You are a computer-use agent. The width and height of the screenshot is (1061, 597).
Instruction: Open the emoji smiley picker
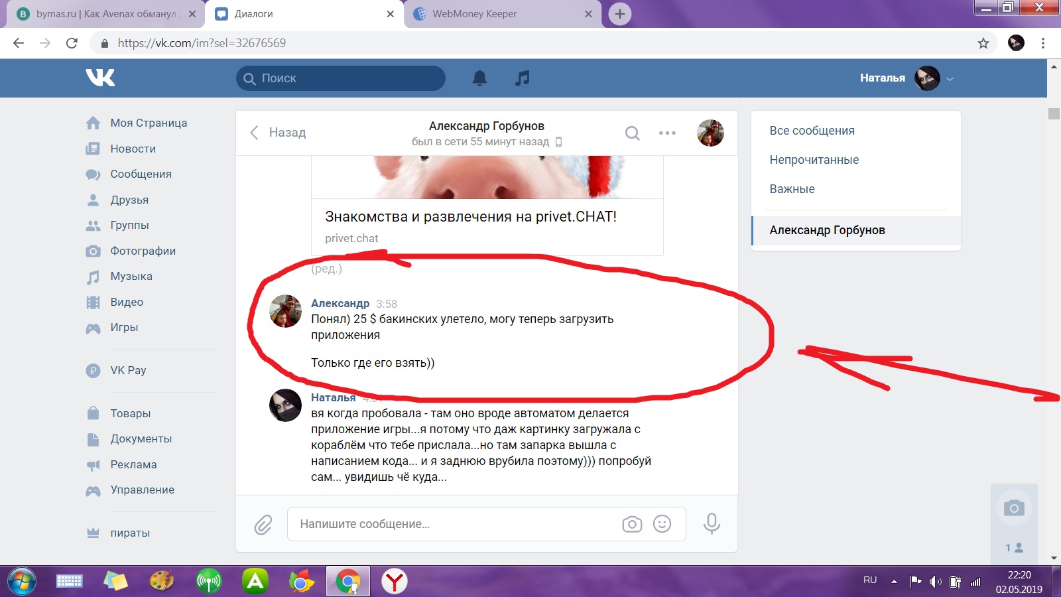point(662,524)
